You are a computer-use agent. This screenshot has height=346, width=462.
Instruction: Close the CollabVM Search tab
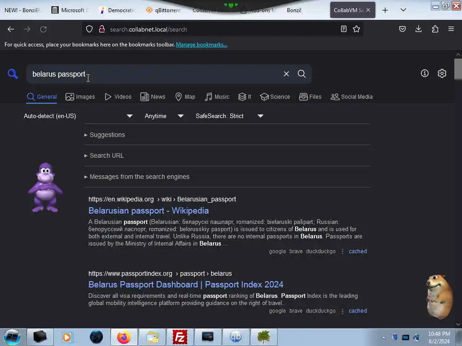tap(368, 10)
